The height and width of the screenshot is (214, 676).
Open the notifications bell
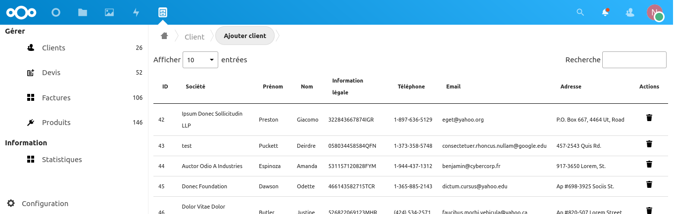[x=605, y=12]
